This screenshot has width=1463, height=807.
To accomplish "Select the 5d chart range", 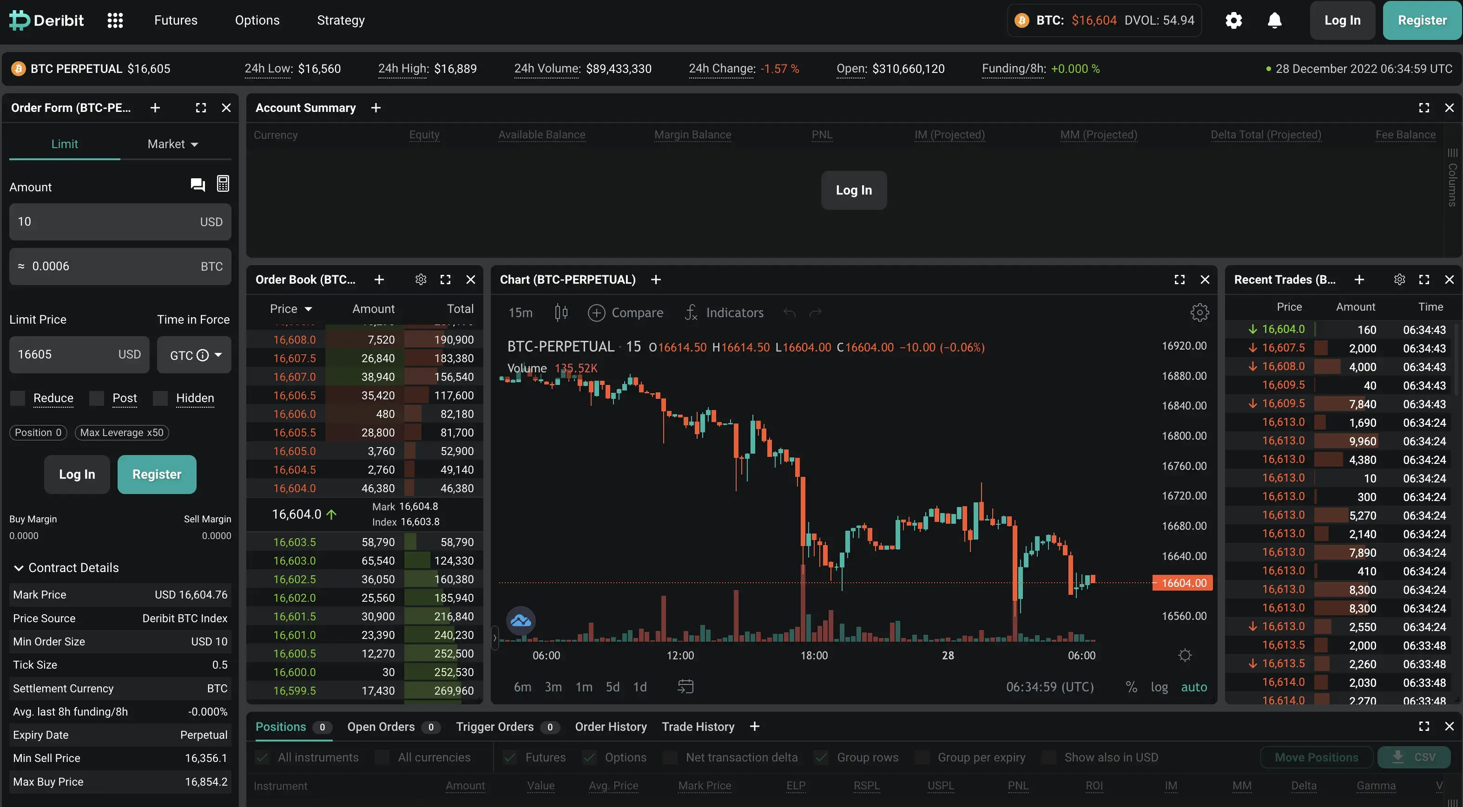I will coord(612,687).
